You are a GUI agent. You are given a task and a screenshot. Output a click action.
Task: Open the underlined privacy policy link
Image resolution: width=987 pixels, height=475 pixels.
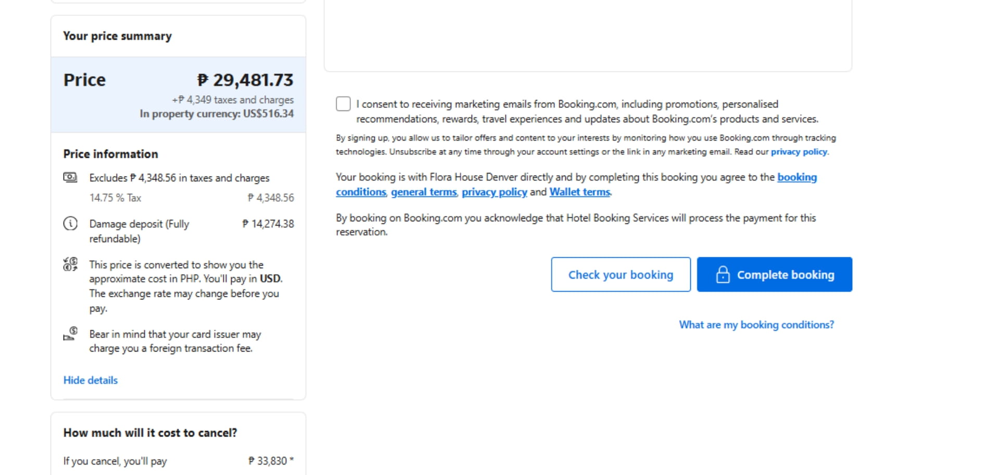point(495,192)
